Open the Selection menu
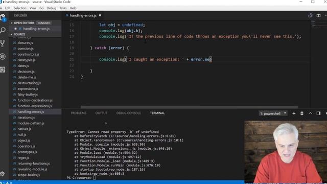 point(20,8)
